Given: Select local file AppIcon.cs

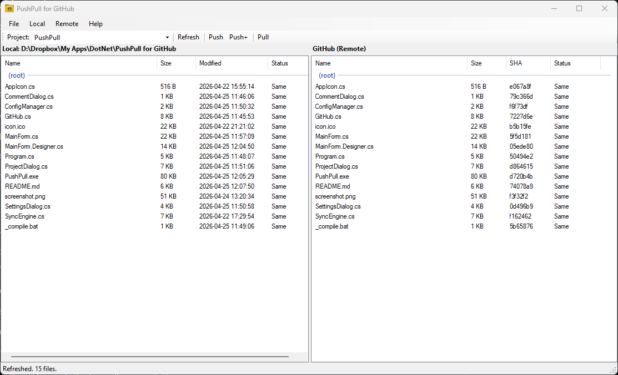Looking at the screenshot, I should [x=19, y=87].
